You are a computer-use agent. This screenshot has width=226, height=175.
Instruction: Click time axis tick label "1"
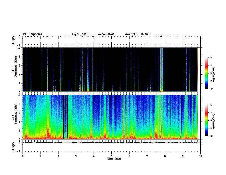tap(40, 156)
